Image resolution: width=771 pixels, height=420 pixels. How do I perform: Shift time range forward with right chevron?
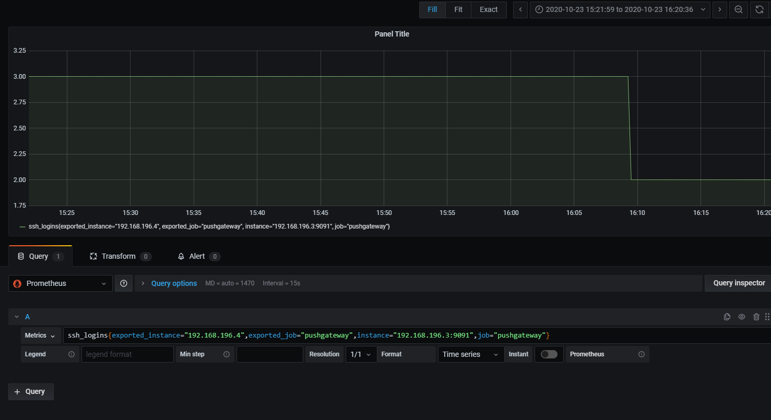(x=720, y=9)
